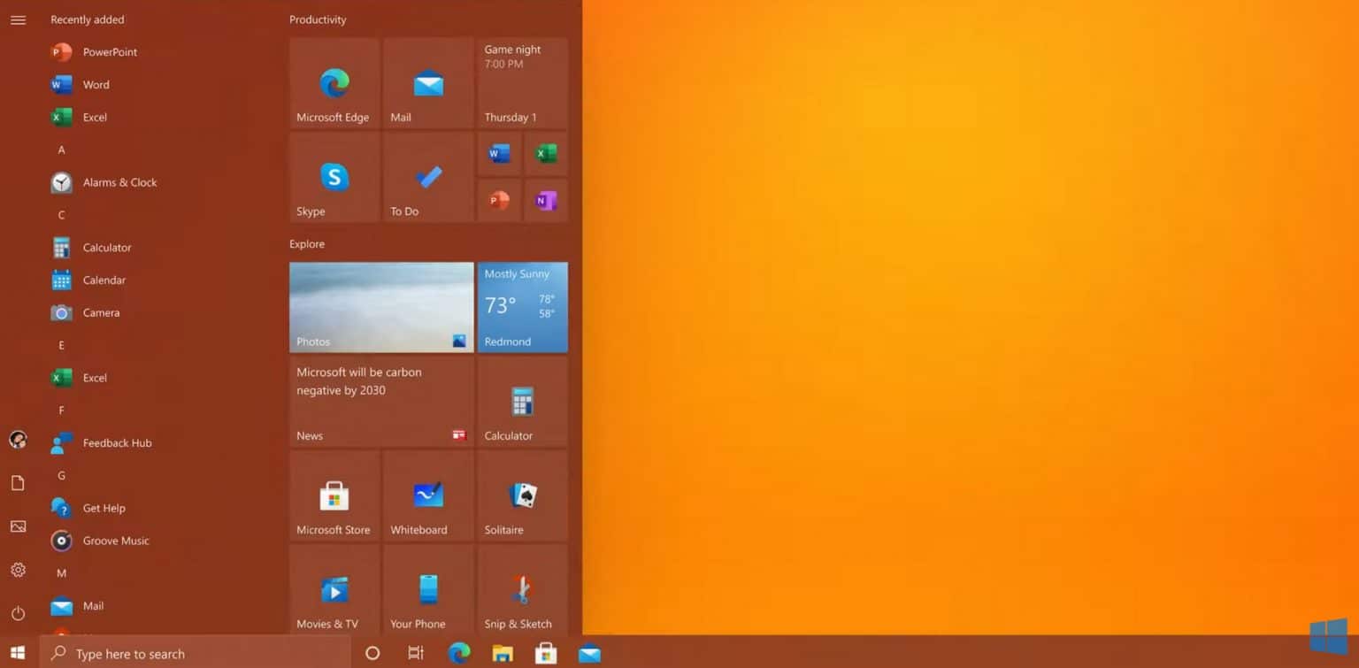The width and height of the screenshot is (1359, 668).
Task: Launch the To Do tile
Action: coord(427,176)
